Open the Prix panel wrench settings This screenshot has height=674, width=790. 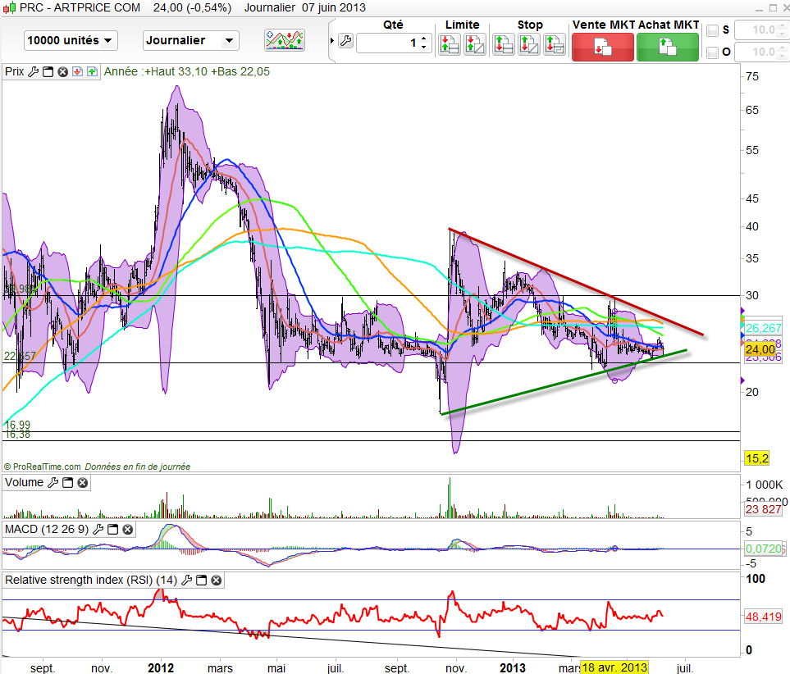[x=34, y=71]
